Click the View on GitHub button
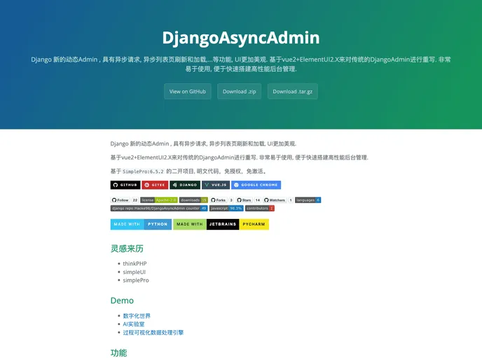This screenshot has width=482, height=358. pos(188,92)
